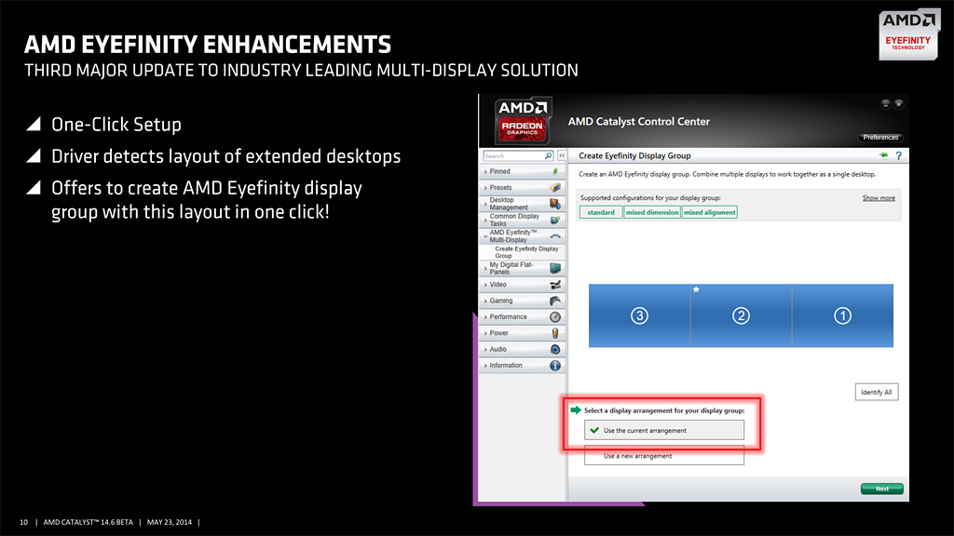The width and height of the screenshot is (954, 536).
Task: Click the Information icon in sidebar
Action: coord(555,366)
